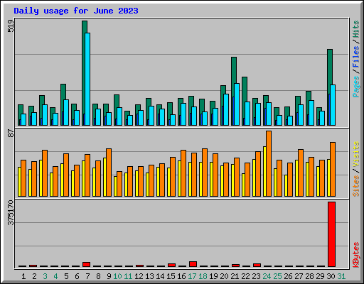Image resolution: width=364 pixels, height=284 pixels.
Task: Click day label 1 on the x-axis
Action: pyautogui.click(x=23, y=276)
